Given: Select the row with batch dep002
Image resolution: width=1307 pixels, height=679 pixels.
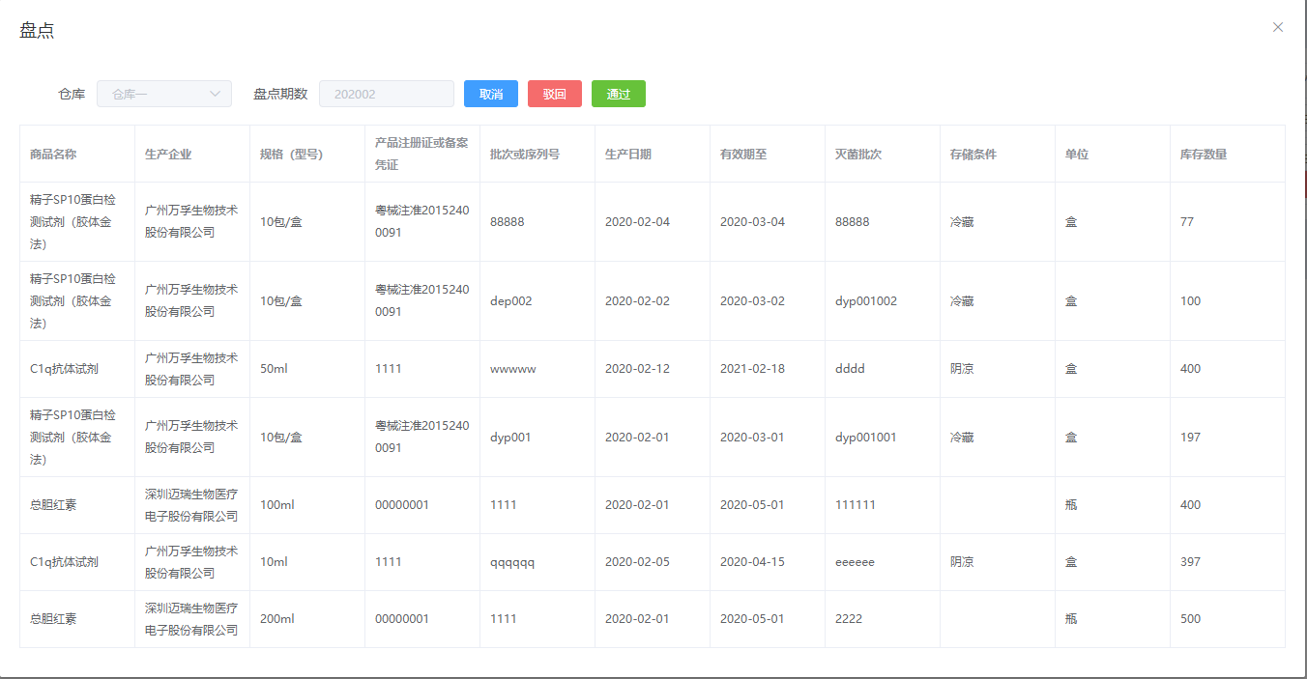Looking at the screenshot, I should (x=511, y=301).
